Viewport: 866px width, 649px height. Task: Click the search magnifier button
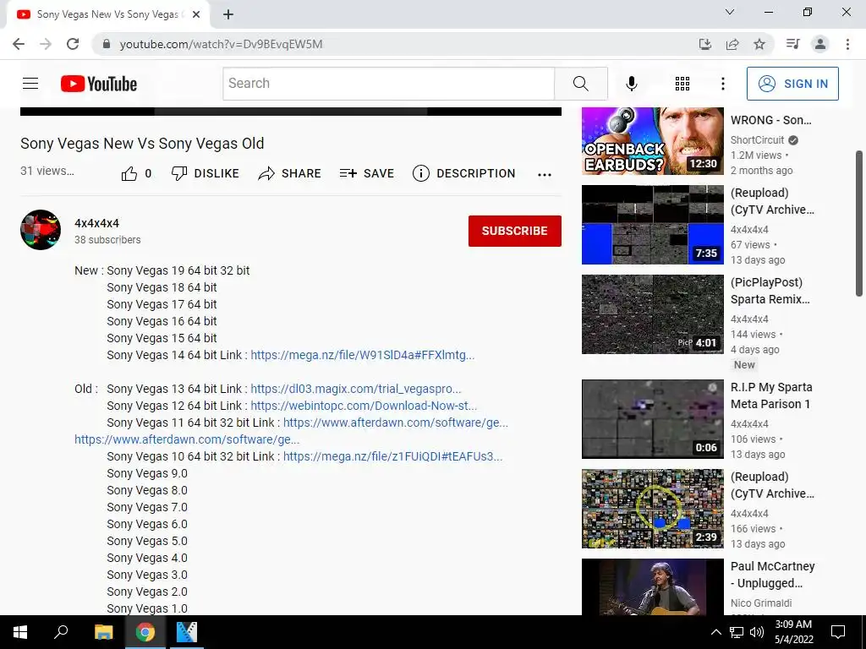pos(580,84)
